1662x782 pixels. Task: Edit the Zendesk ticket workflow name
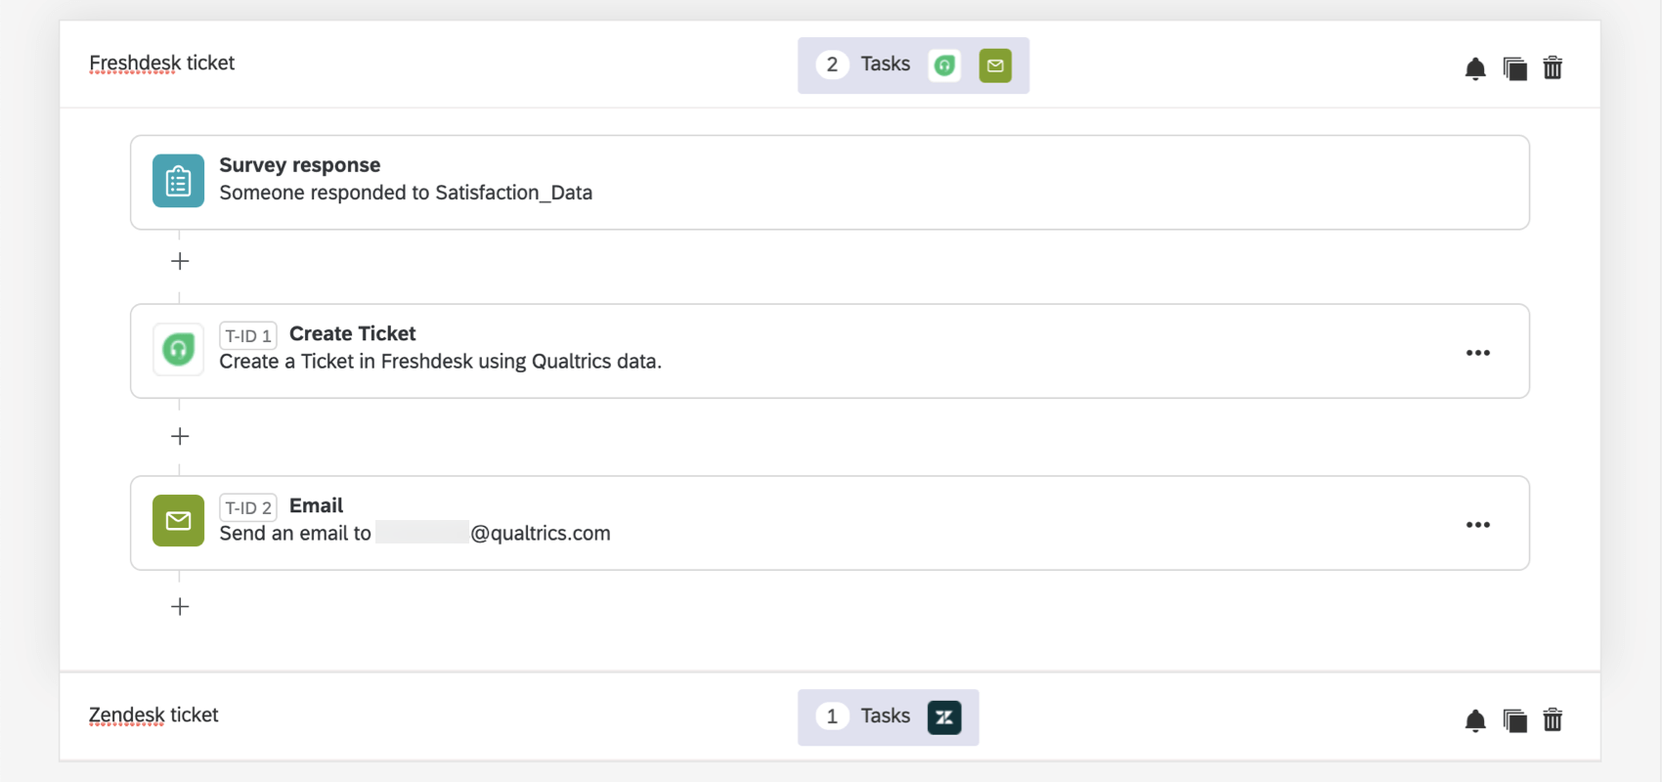pyautogui.click(x=153, y=716)
